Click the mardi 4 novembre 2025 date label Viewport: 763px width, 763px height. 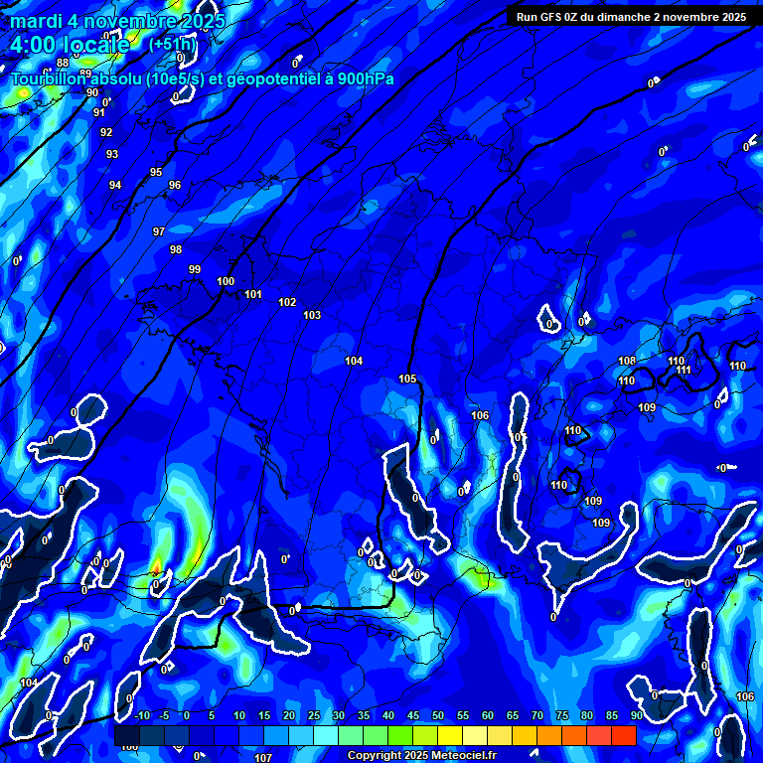tap(117, 21)
